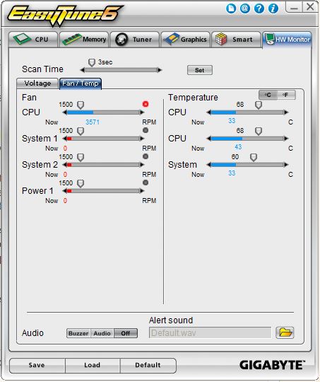Viewport: 320px width, 382px height.
Task: Open the alert sound folder browse icon
Action: (285, 332)
